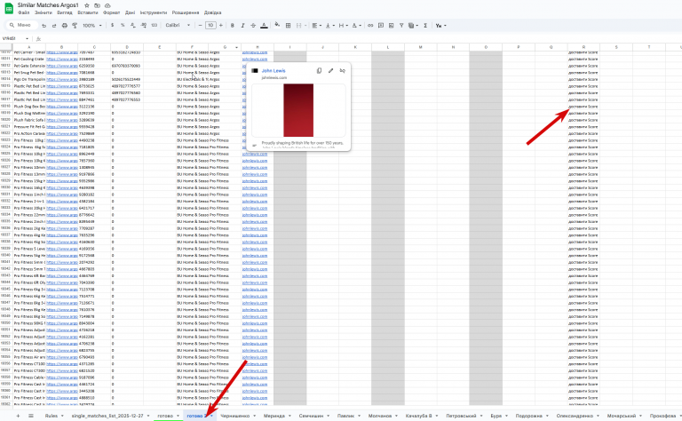
Task: Format cells as percent
Action: [123, 25]
